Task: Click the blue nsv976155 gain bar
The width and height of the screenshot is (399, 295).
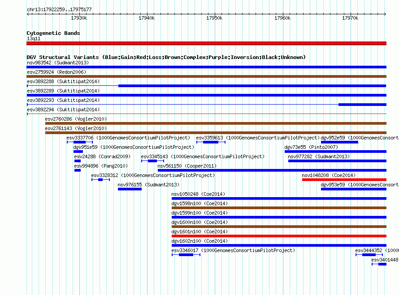Action: (130, 189)
